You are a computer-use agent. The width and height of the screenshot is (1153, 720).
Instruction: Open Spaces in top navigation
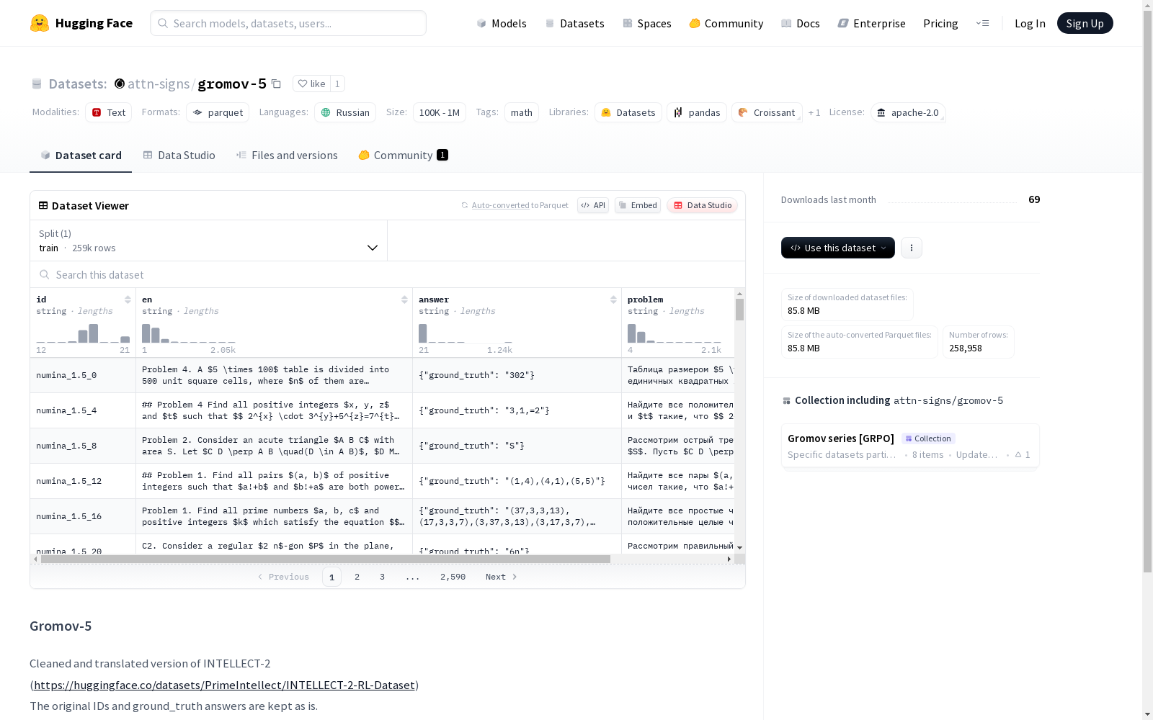[x=646, y=23]
